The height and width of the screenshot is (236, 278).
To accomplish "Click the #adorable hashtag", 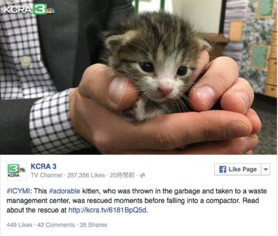I will tap(63, 192).
